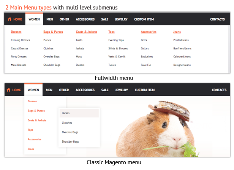Image resolution: width=234 pixels, height=170 pixels.
Task: Open SALE in Fullwidth menu bar
Action: click(105, 19)
